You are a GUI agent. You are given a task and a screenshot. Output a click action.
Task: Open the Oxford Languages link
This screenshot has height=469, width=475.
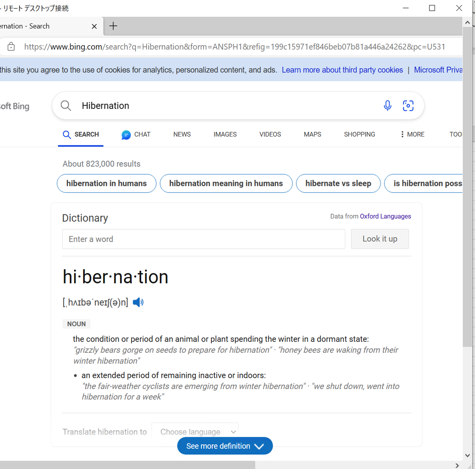[x=385, y=216]
